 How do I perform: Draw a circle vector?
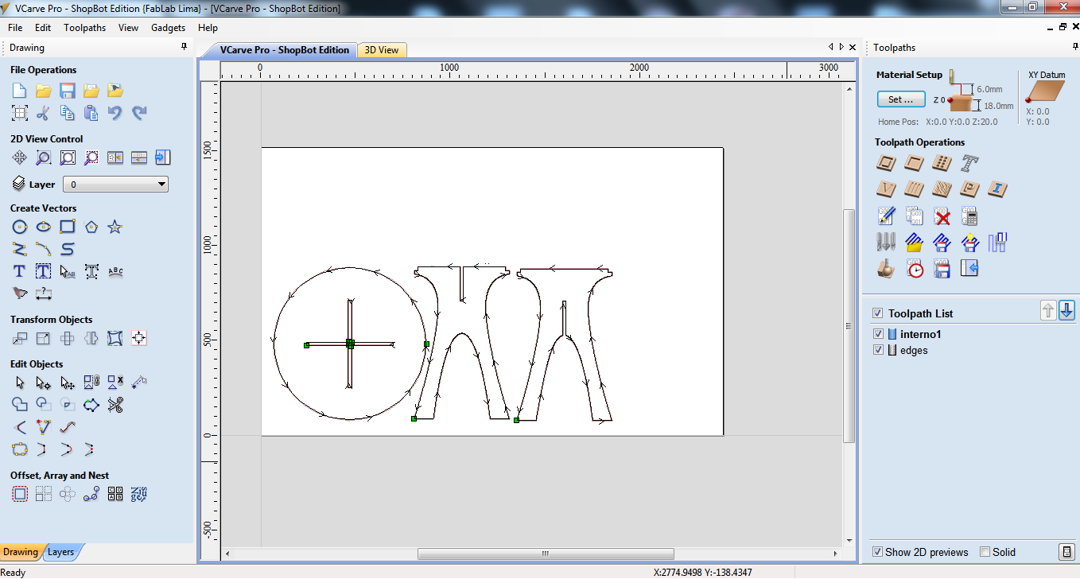pos(19,227)
